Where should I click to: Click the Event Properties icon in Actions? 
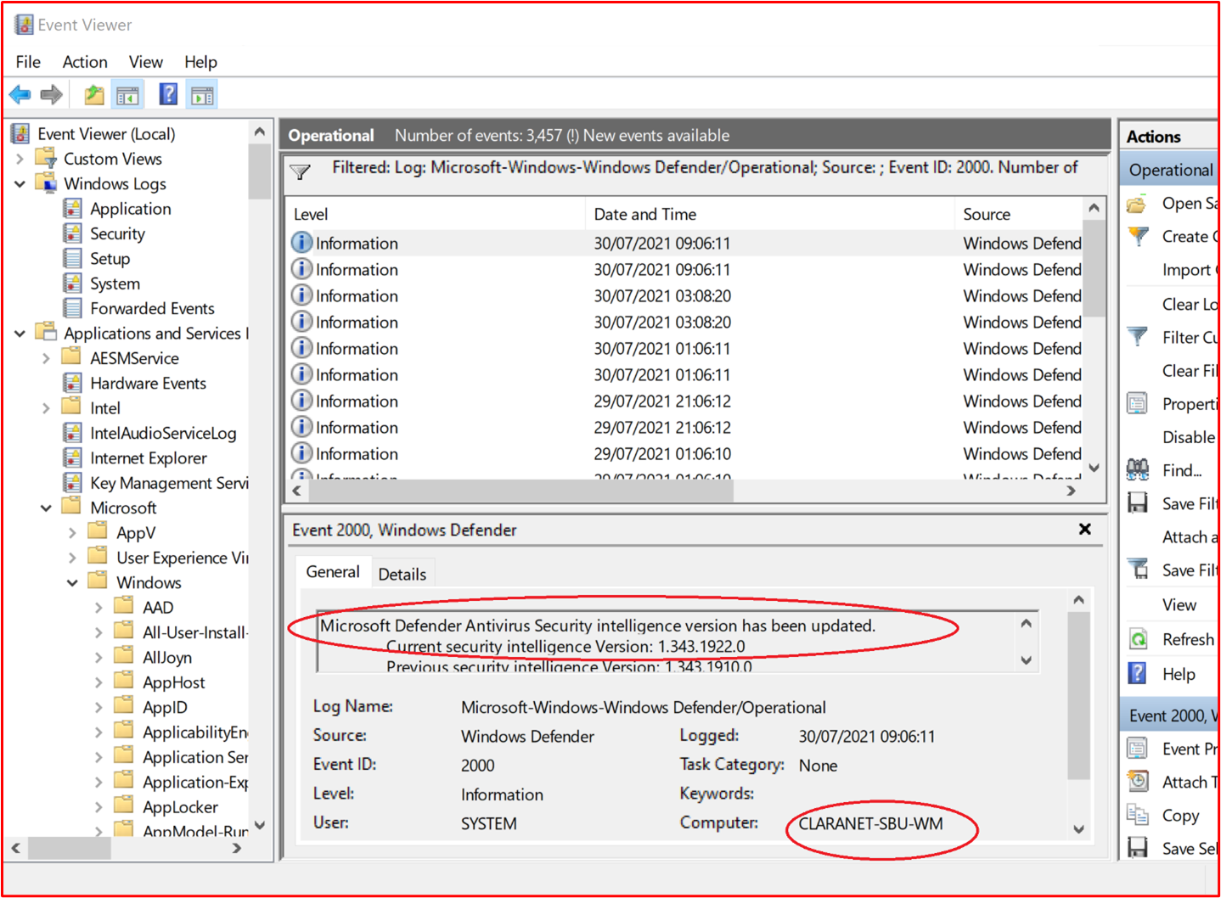point(1137,748)
